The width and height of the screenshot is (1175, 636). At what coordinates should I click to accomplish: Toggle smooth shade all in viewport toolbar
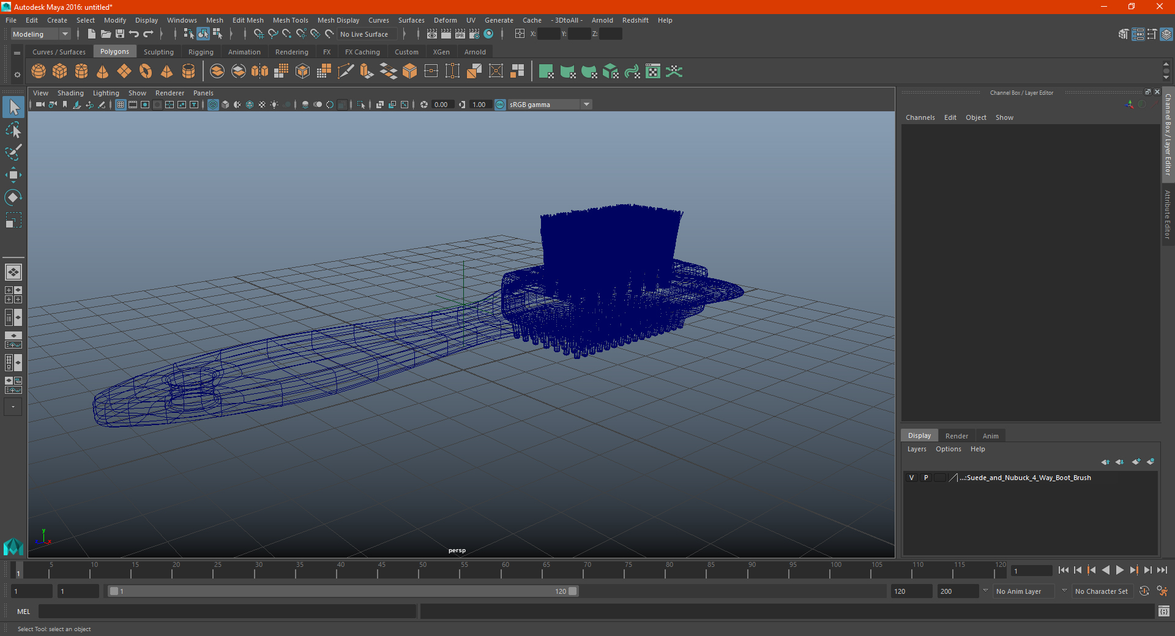click(225, 105)
